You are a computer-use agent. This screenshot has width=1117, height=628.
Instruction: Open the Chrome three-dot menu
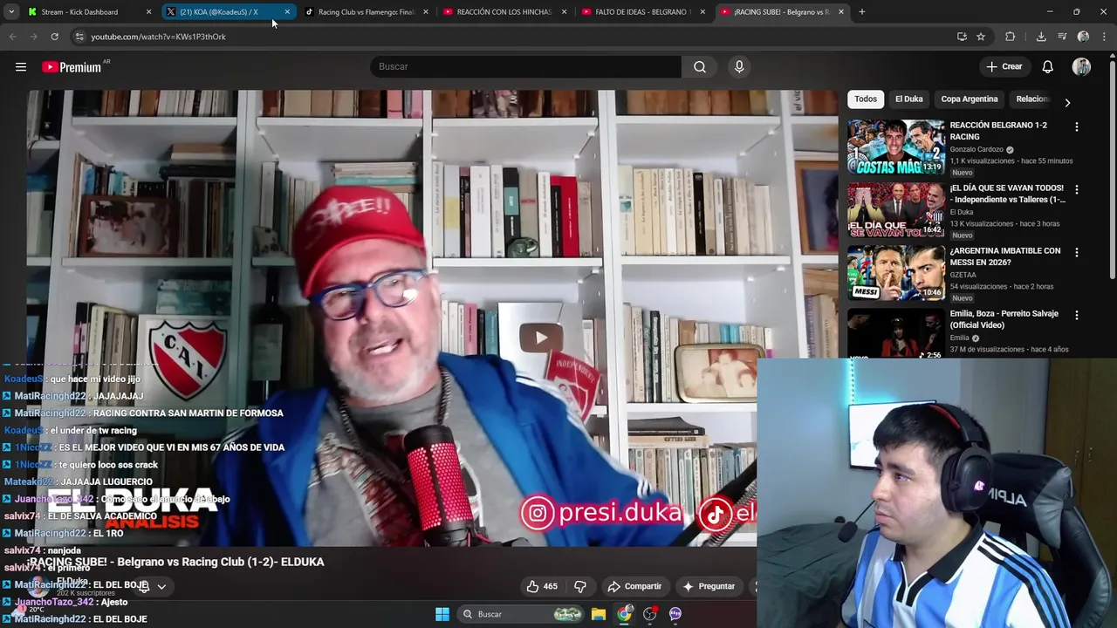[1104, 37]
